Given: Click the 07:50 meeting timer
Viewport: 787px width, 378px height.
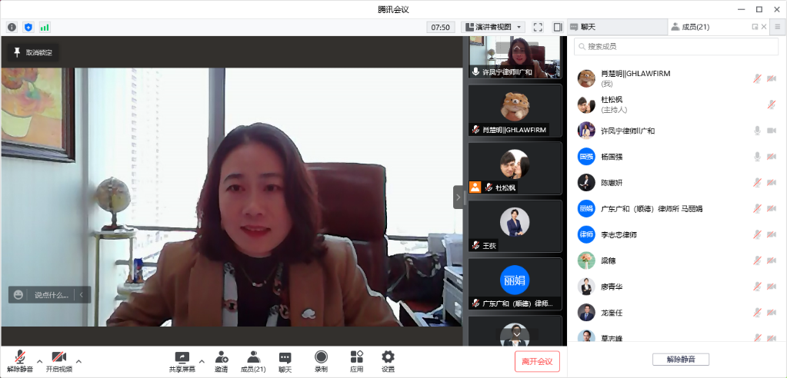Looking at the screenshot, I should pyautogui.click(x=441, y=27).
